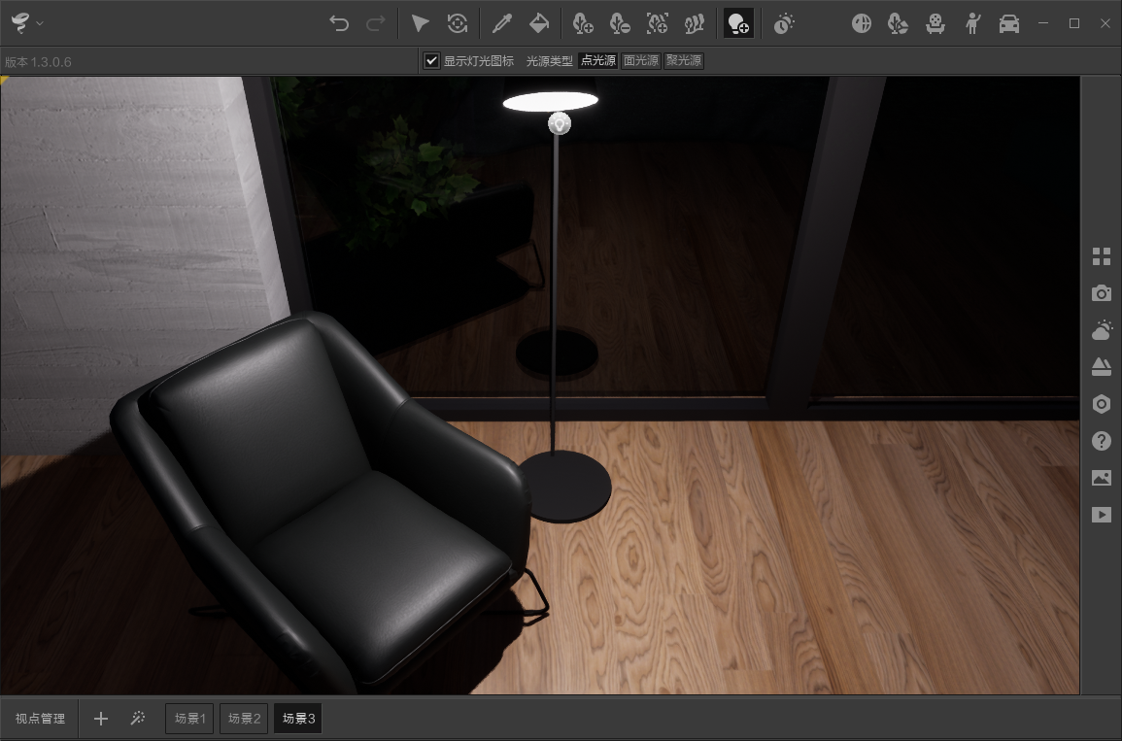
Task: Open the camera panel in the right sidebar
Action: click(1101, 293)
